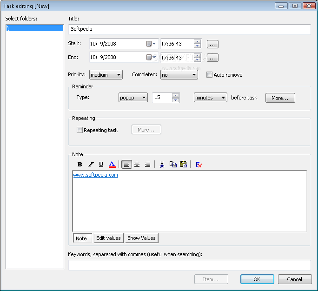Open the www.softpedia.com link in note

(95, 175)
